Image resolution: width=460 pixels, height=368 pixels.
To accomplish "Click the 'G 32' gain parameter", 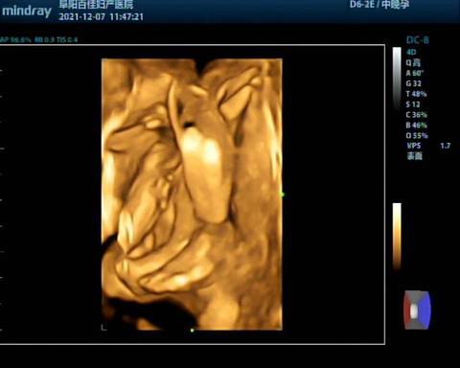I will pos(414,83).
